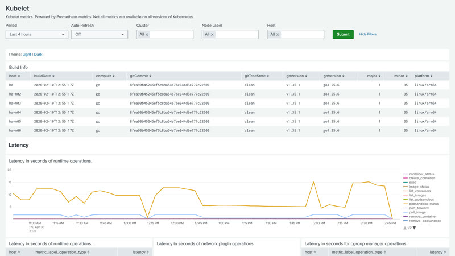Viewport: 455px width, 256px height.
Task: Toggle list_images series in legend
Action: [x=415, y=195]
